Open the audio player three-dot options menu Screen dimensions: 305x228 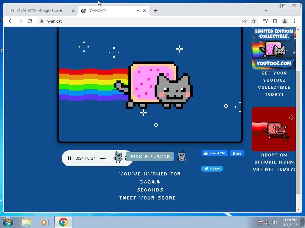pos(125,158)
